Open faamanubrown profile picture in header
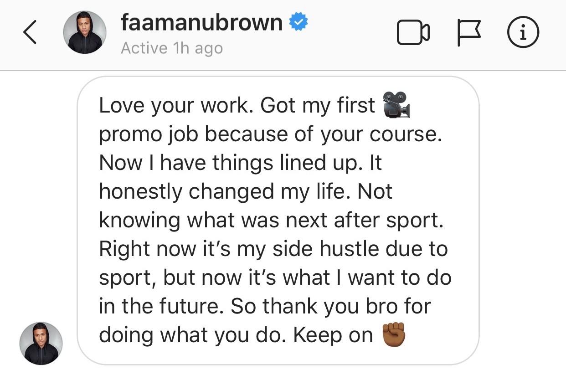Screen dimensions: 566x380 pos(85,32)
